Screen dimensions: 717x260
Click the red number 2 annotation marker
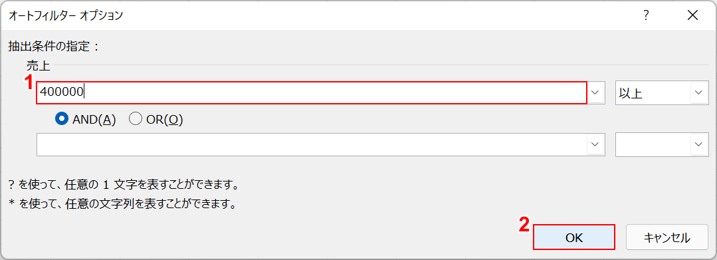click(524, 224)
